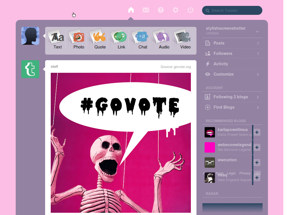Click the Find Blogs sparkle icon
Screen dimensions: 287x215
208,107
